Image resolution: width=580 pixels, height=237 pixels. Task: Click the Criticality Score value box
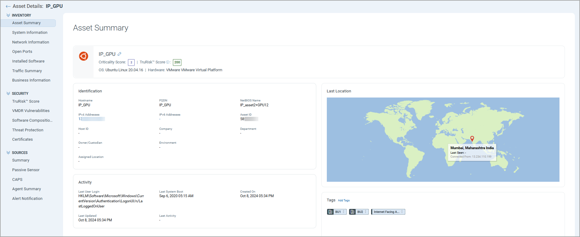tap(131, 62)
